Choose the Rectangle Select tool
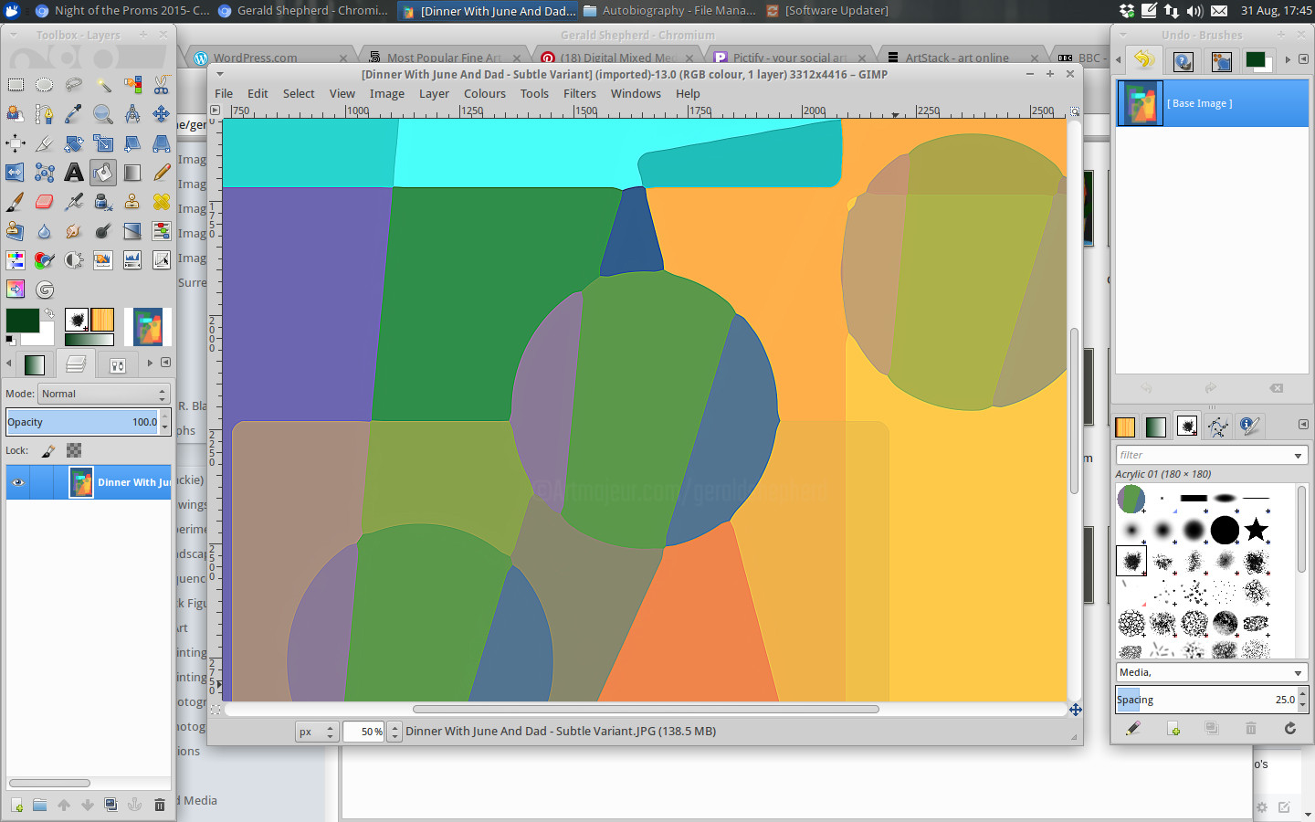 tap(16, 85)
